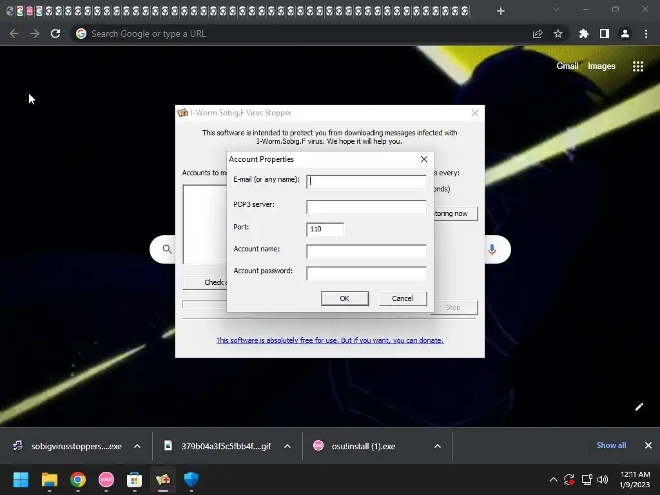Open Images link on Google page

[x=601, y=66]
